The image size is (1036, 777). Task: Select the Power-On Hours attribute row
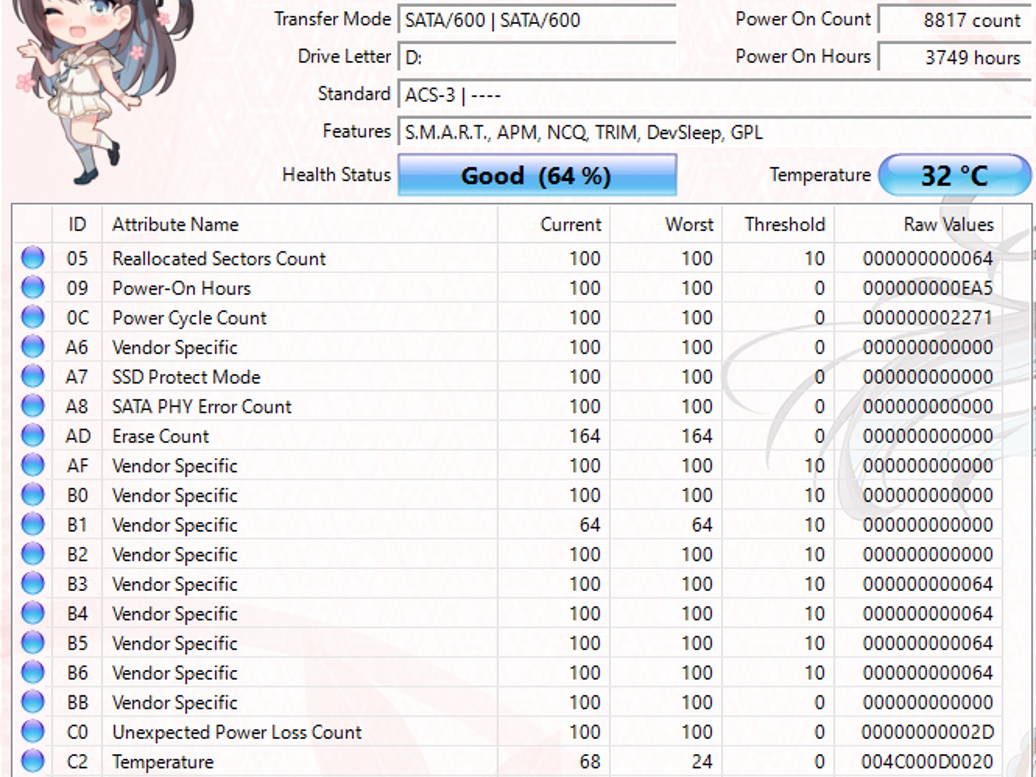pos(507,288)
